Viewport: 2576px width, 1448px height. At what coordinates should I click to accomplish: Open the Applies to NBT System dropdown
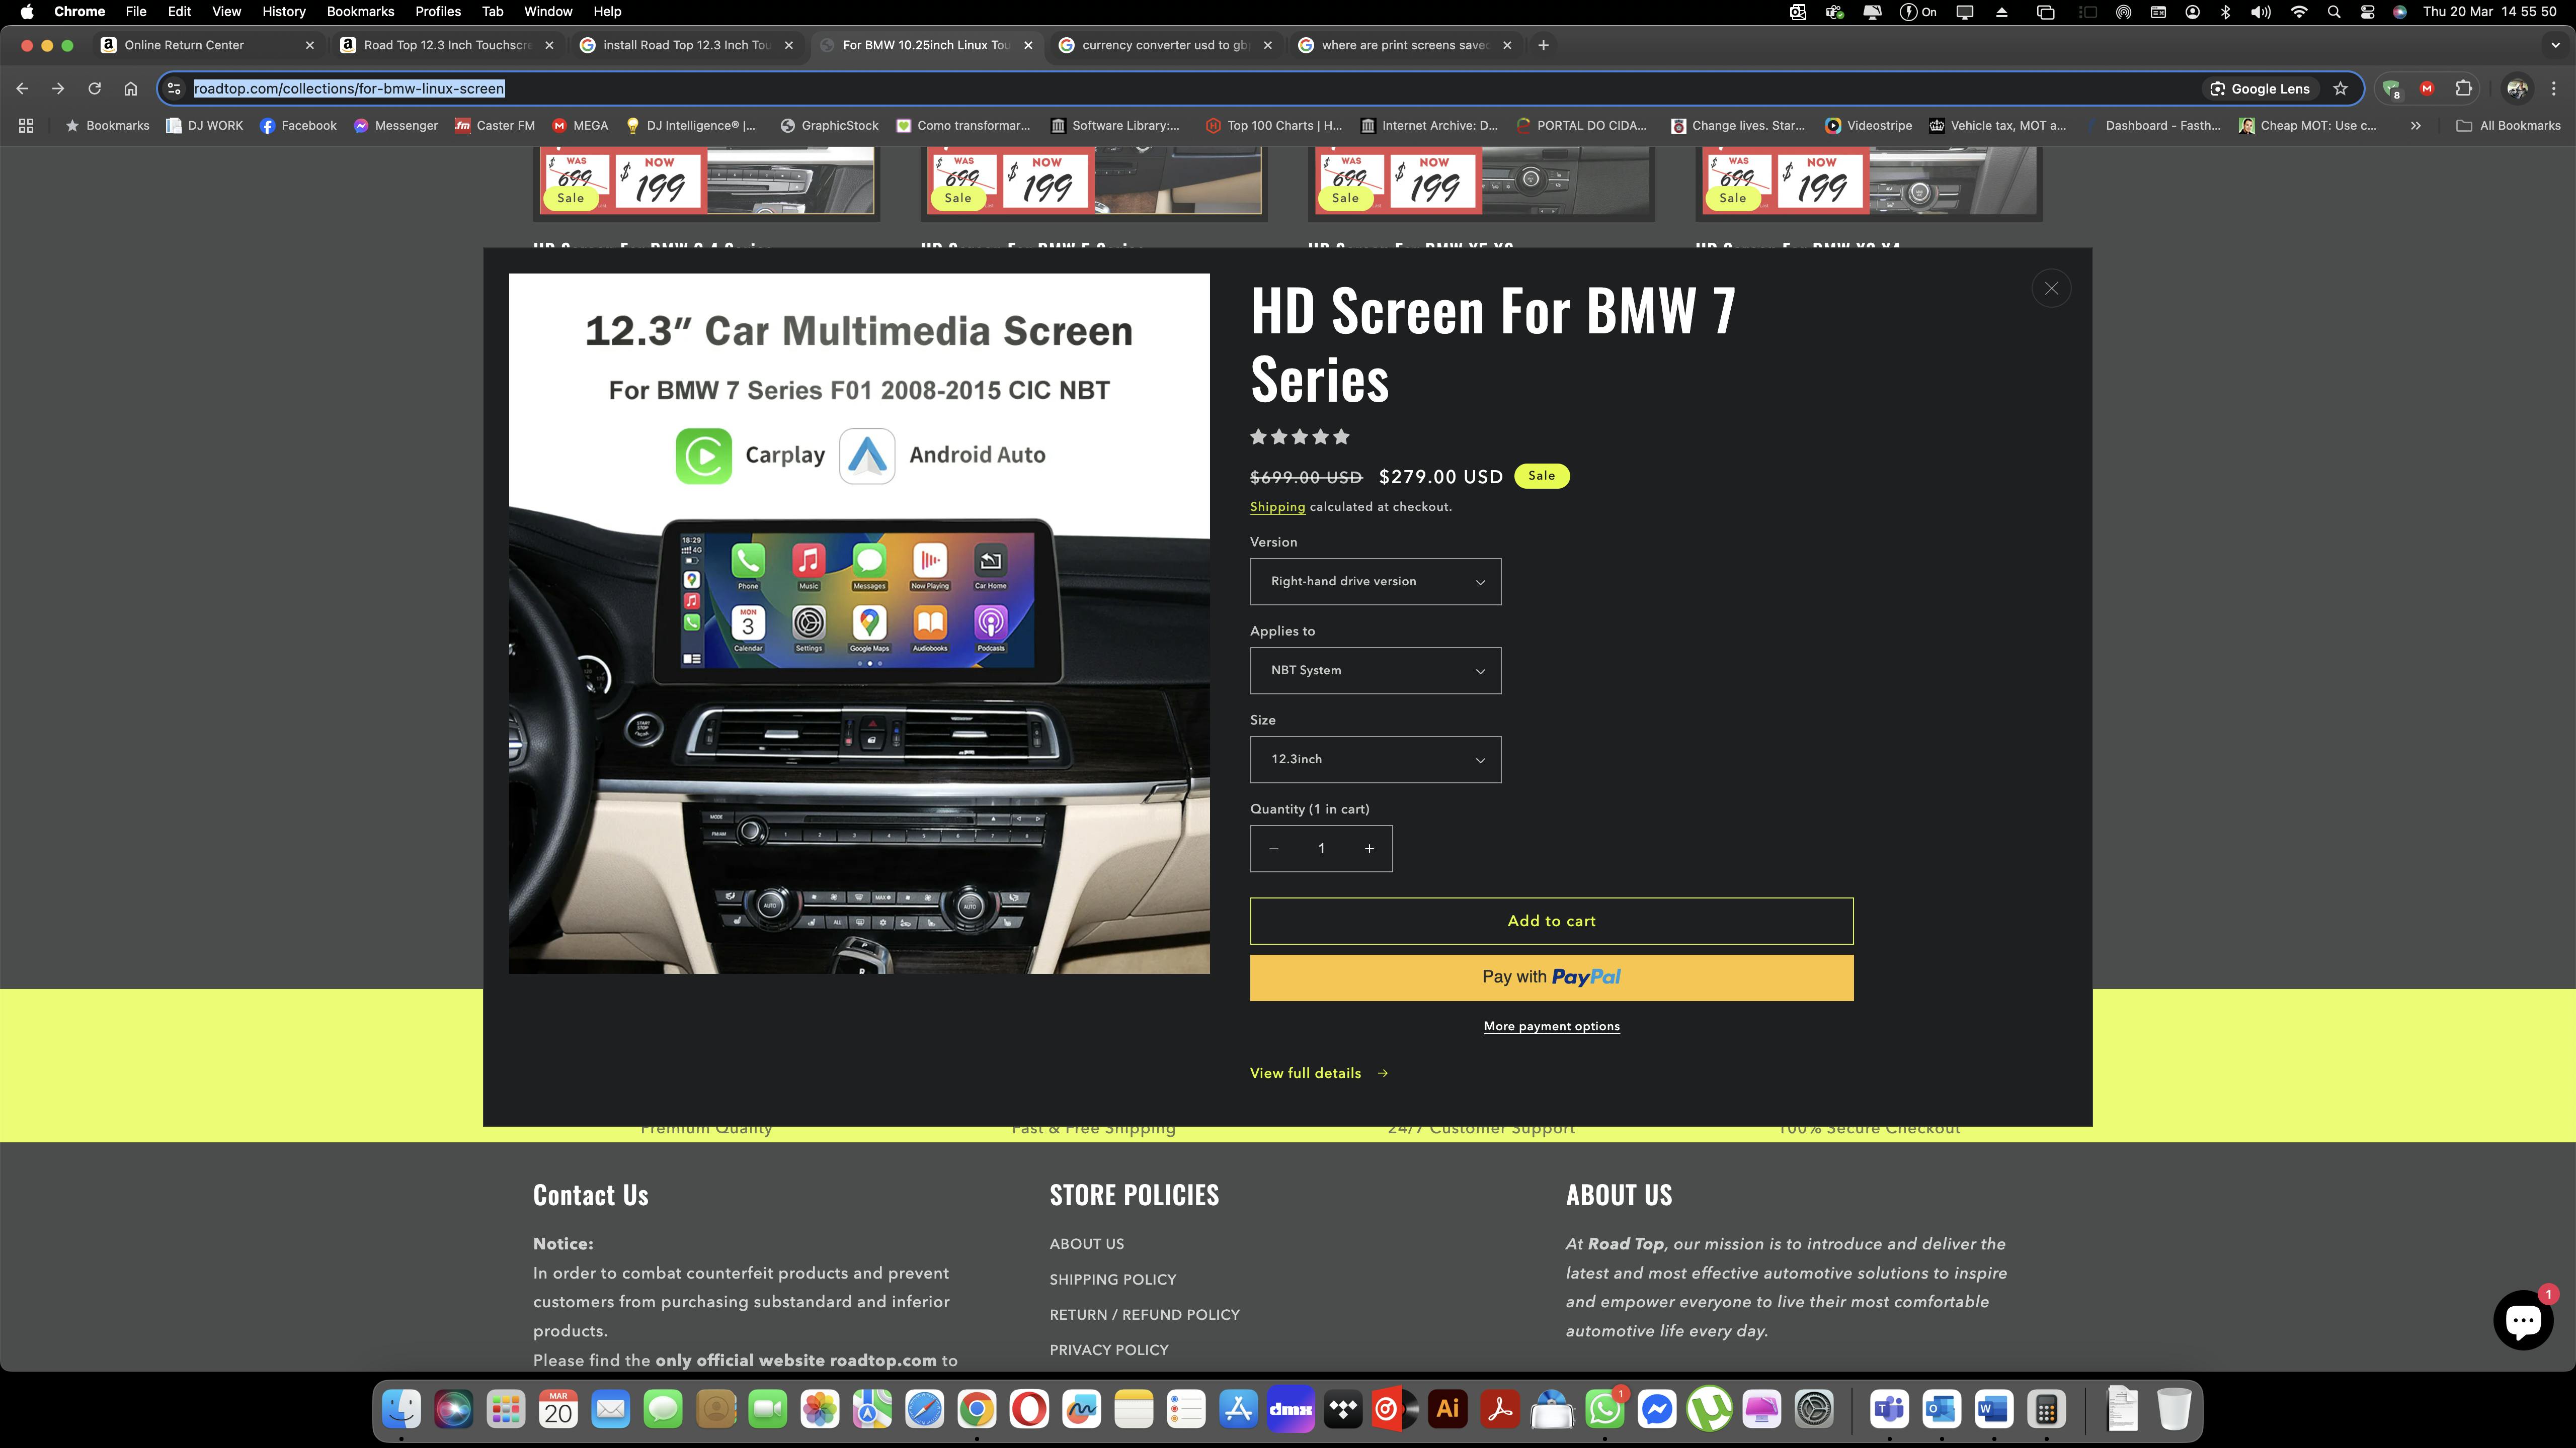pyautogui.click(x=1375, y=671)
